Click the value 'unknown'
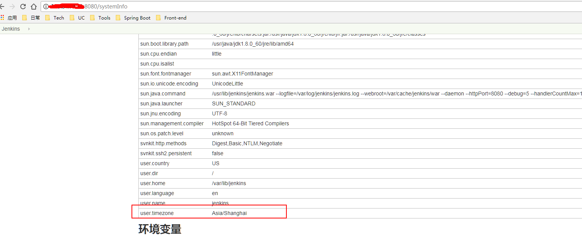Screen dimensions: 582x238 pos(223,133)
